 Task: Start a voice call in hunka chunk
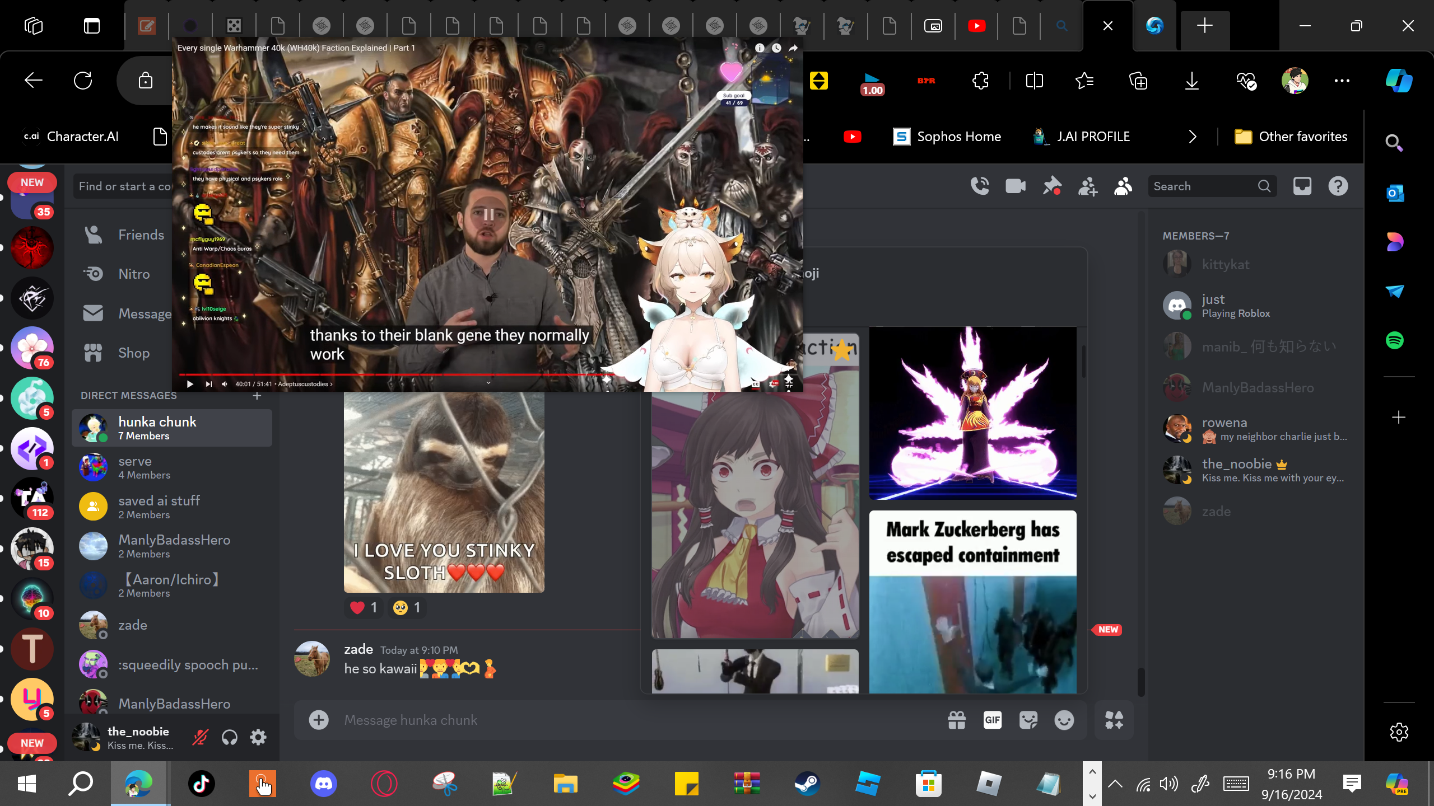click(x=980, y=186)
